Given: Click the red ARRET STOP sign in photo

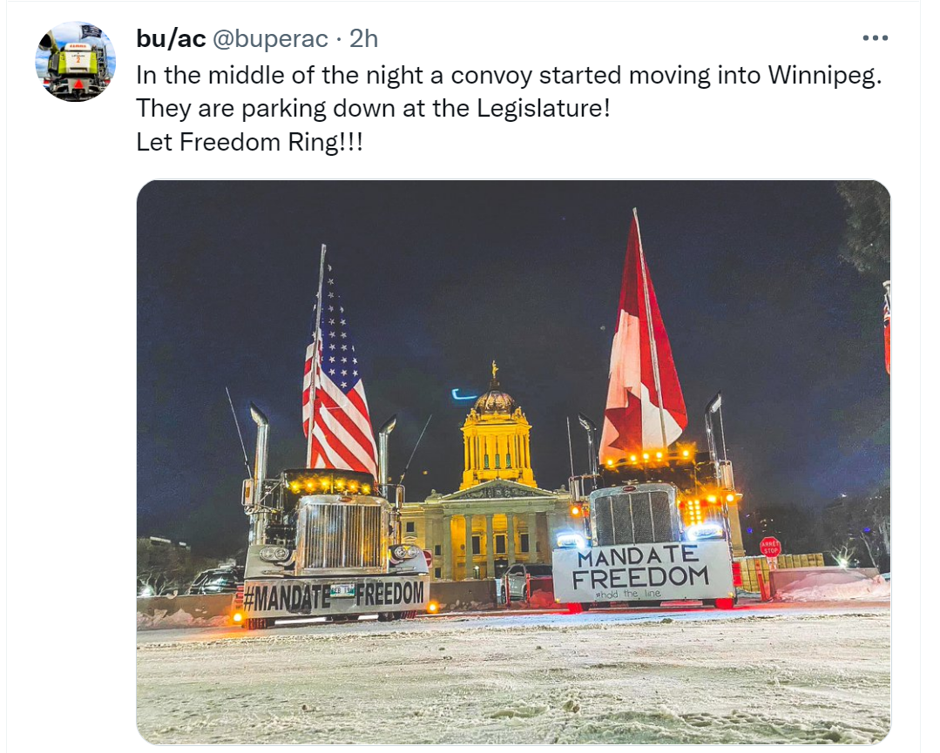Looking at the screenshot, I should (770, 547).
